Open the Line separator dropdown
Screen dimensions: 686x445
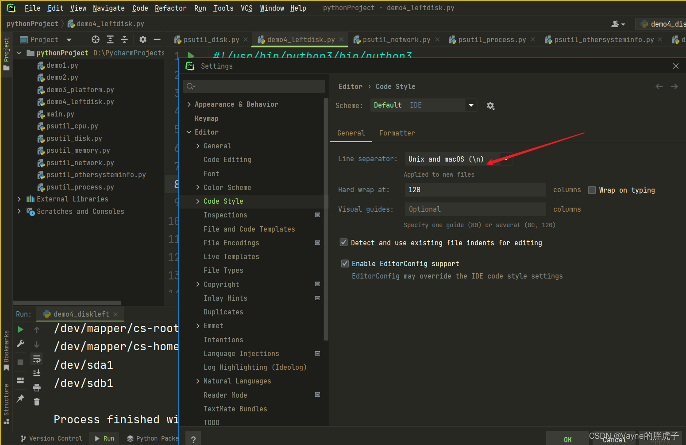coord(506,159)
